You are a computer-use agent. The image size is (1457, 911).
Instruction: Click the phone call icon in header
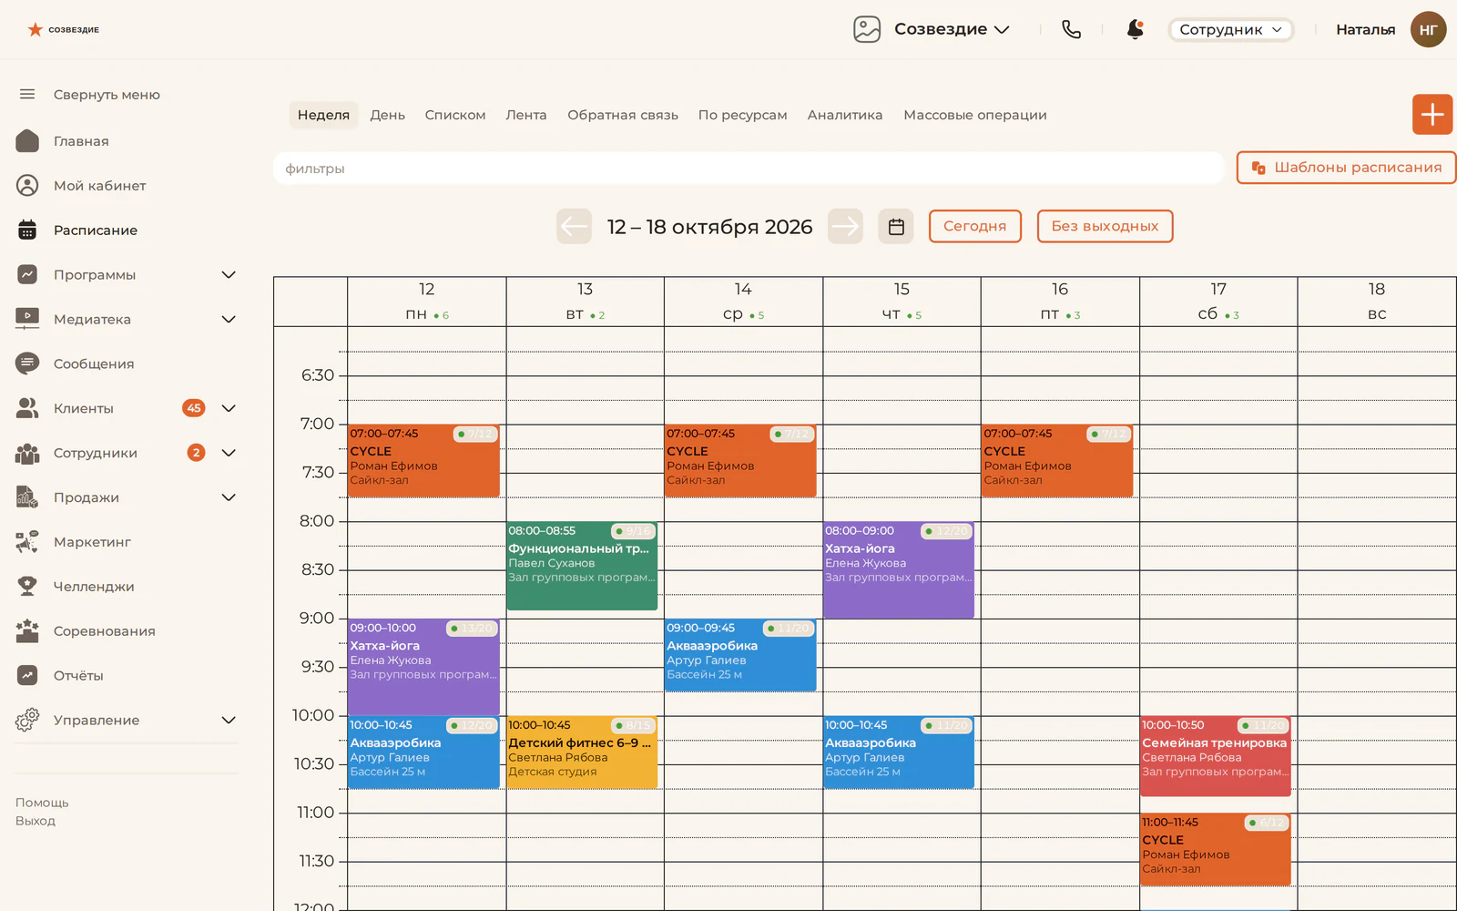pyautogui.click(x=1072, y=29)
